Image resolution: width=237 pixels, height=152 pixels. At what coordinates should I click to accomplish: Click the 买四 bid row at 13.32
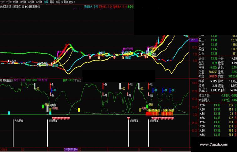[218, 49]
